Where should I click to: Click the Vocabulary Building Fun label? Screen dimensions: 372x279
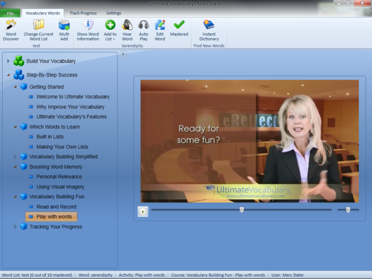(57, 197)
